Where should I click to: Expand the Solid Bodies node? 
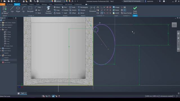point(1,25)
